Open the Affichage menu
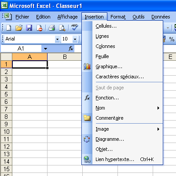Screen dimensions: 176x176 click(67, 17)
